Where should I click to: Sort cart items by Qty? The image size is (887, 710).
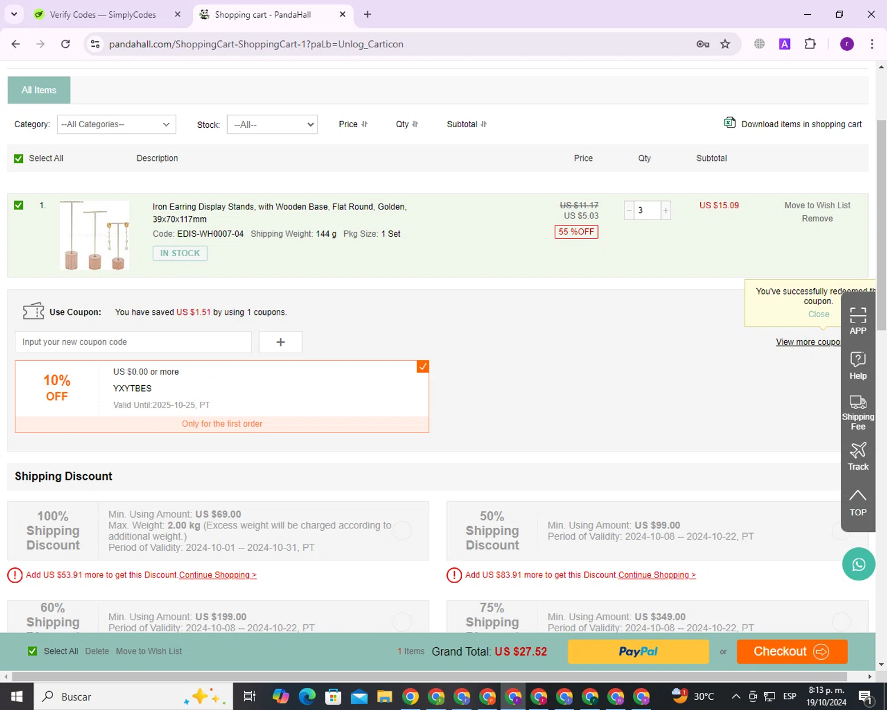pos(407,124)
